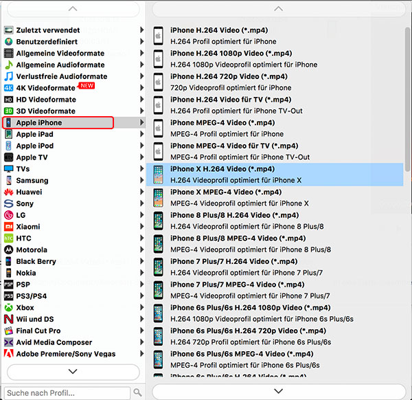Click the category list scroll-down button
The image size is (412, 400).
click(x=73, y=372)
